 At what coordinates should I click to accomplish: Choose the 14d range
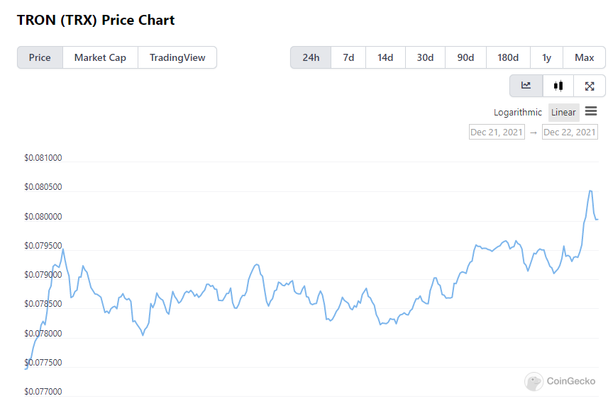385,57
